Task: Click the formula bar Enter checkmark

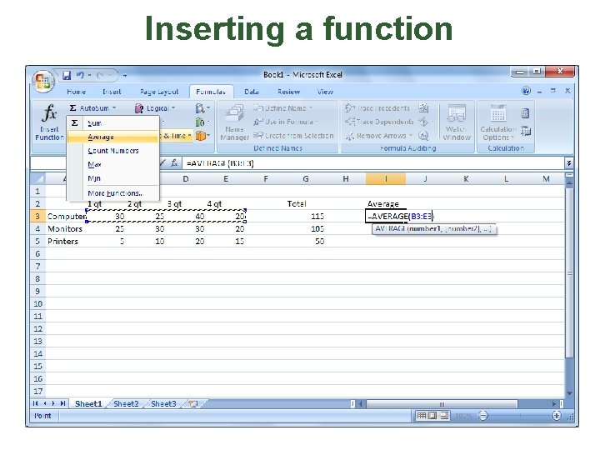Action: (162, 163)
